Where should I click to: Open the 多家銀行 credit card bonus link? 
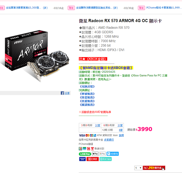[x=109, y=140]
